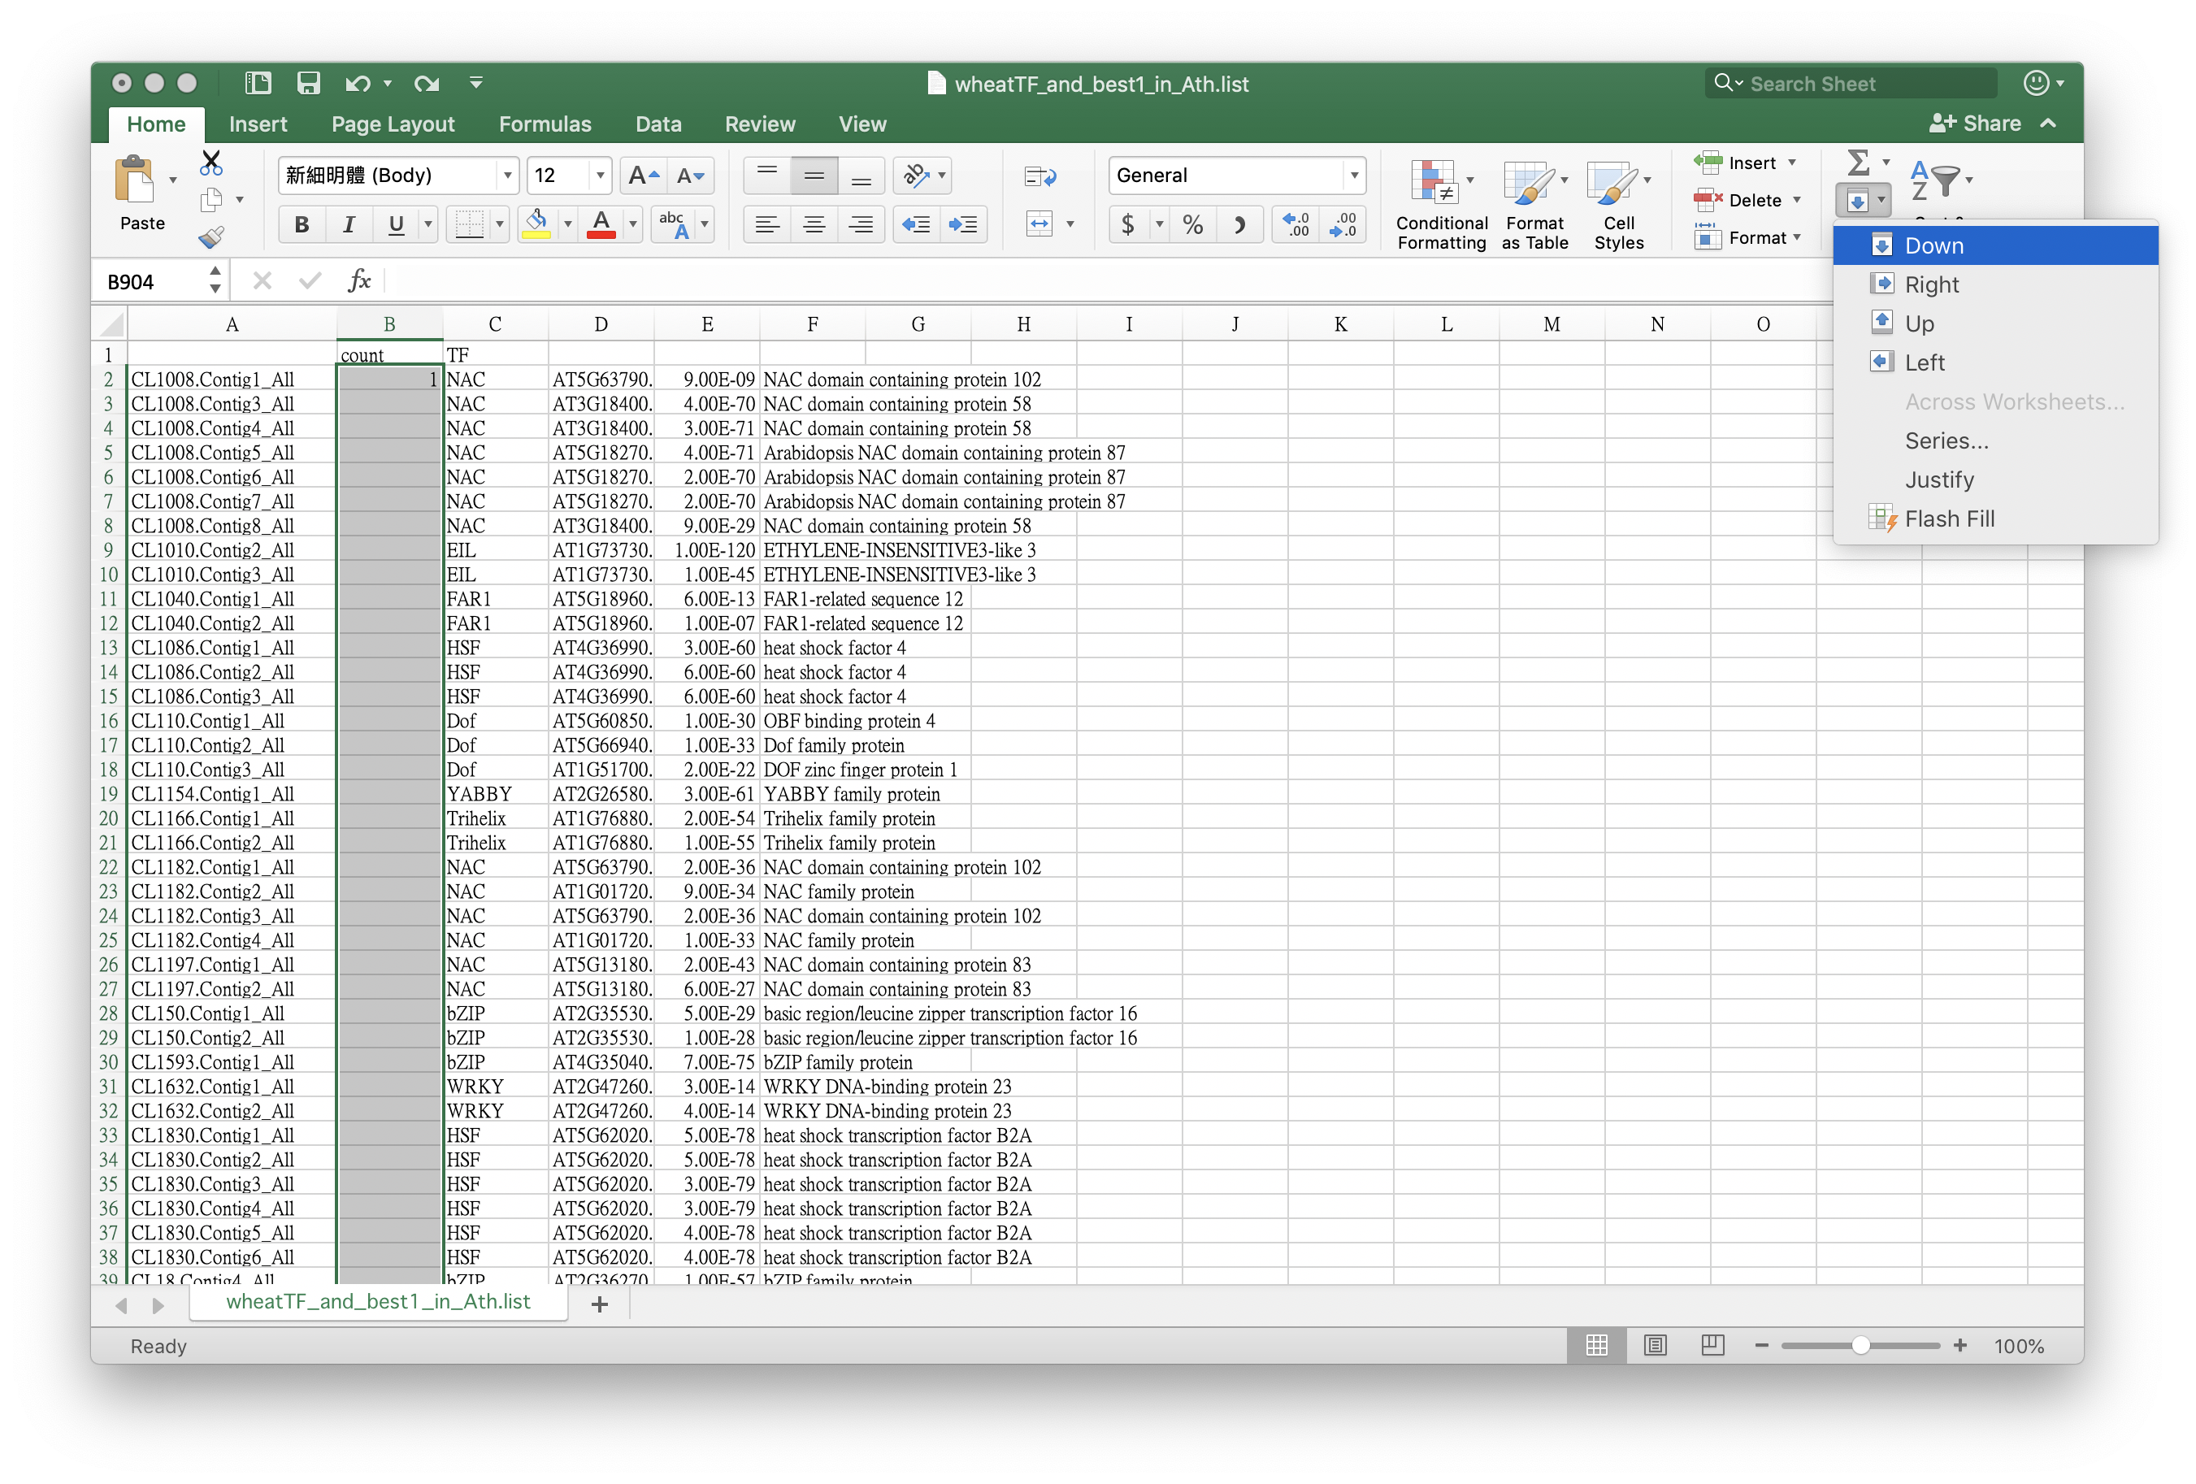Click the Name Box showing B904
2196x1484 pixels.
tap(151, 281)
